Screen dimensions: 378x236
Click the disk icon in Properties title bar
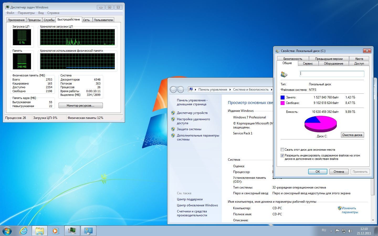(x=277, y=51)
